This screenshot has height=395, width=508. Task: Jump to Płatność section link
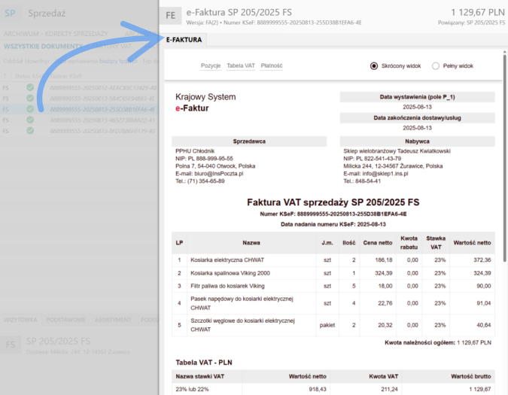pyautogui.click(x=272, y=66)
